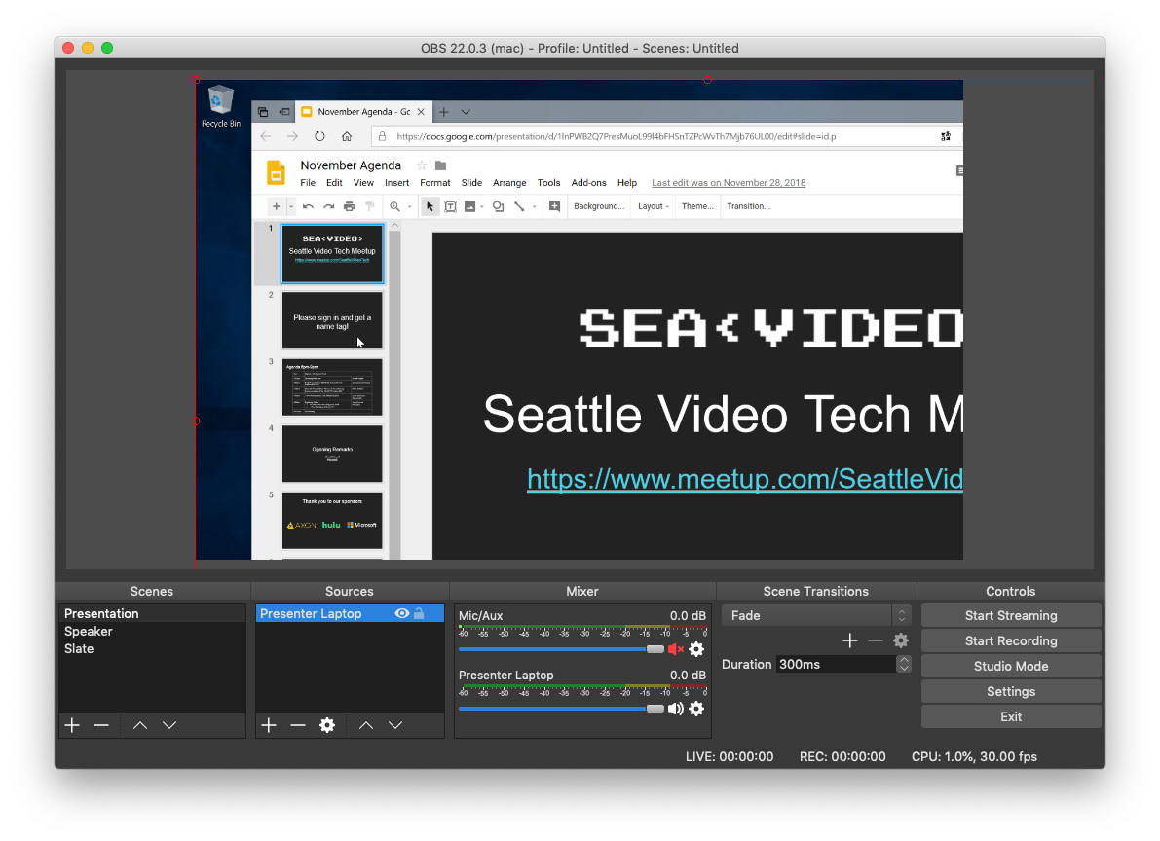Screen dimensions: 1160x841
Task: Click the Slides Background button
Action: [x=598, y=206]
